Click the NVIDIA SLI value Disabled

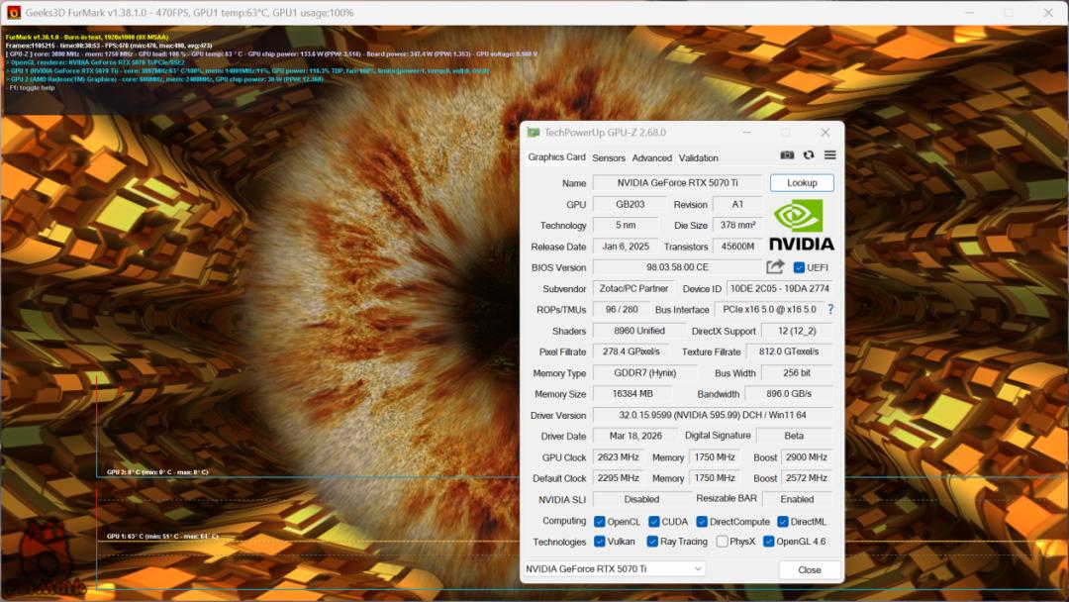(641, 499)
